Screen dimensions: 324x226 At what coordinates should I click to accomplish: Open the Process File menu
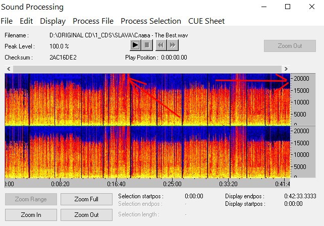(x=93, y=21)
